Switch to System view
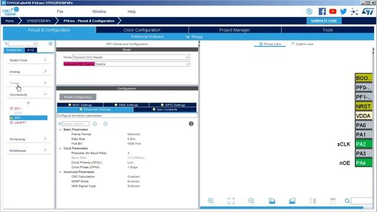The height and width of the screenshot is (212, 377). [x=302, y=44]
